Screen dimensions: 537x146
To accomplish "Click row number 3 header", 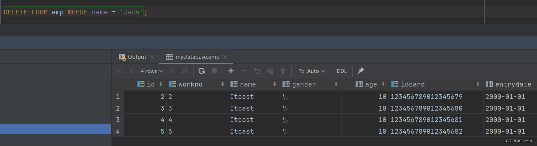I will pos(118,120).
